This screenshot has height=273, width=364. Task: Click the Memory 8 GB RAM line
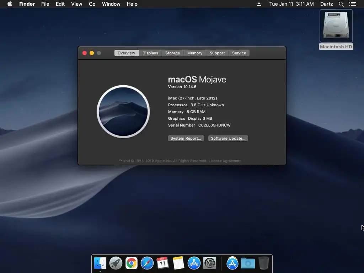pyautogui.click(x=187, y=112)
